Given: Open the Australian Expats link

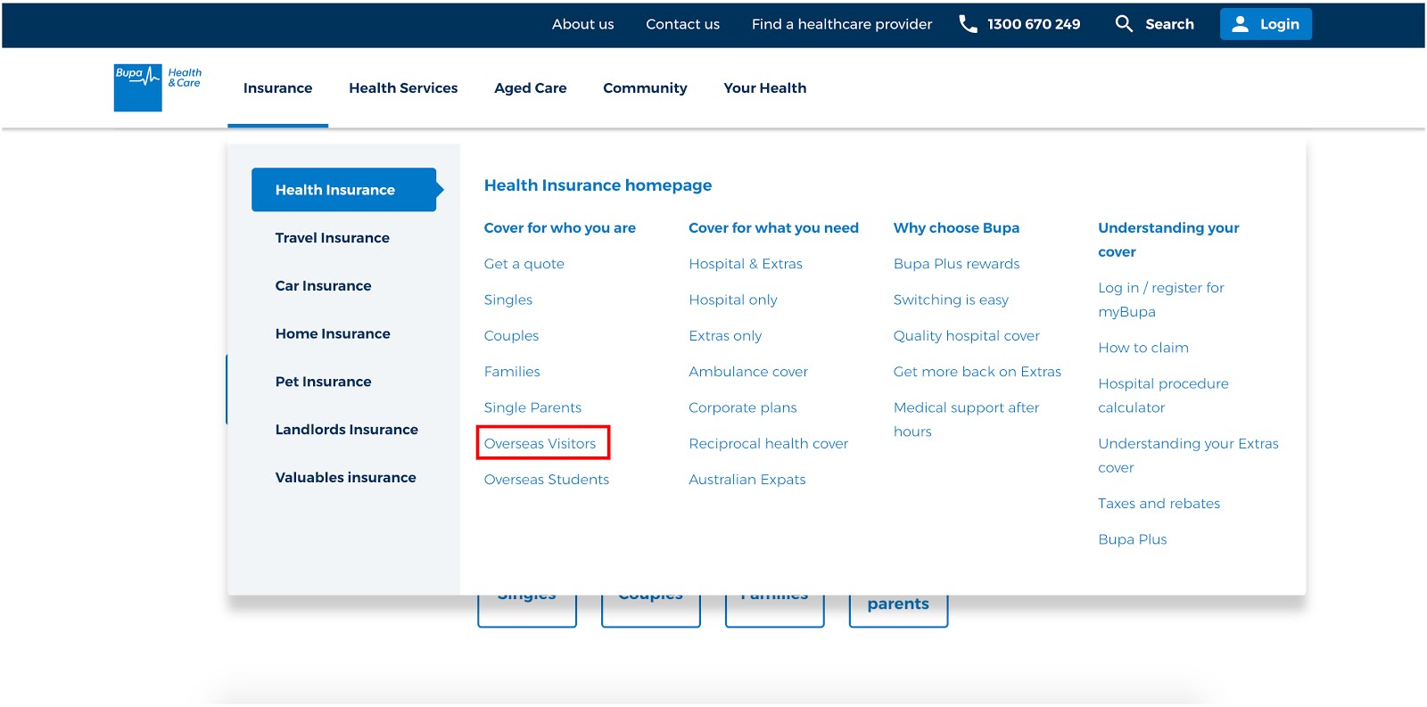Looking at the screenshot, I should [x=746, y=480].
